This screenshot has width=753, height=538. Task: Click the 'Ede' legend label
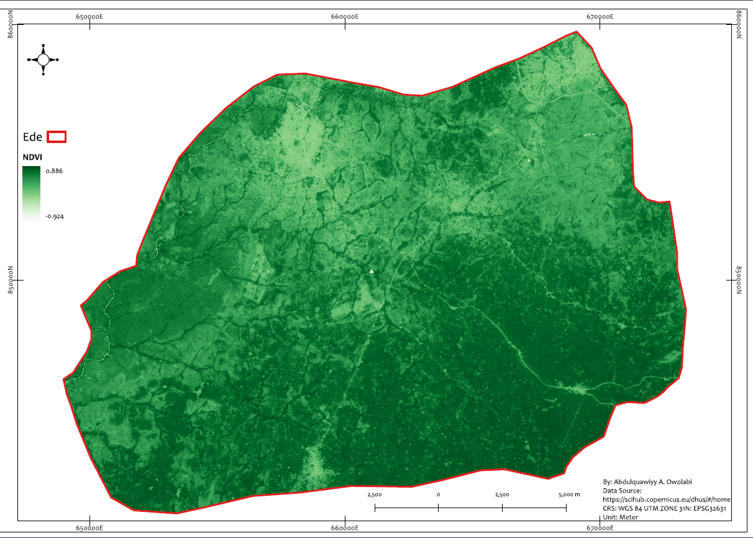pos(32,137)
